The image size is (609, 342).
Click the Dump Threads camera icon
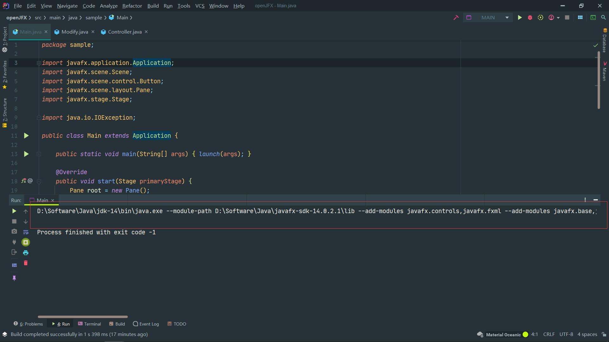point(14,232)
